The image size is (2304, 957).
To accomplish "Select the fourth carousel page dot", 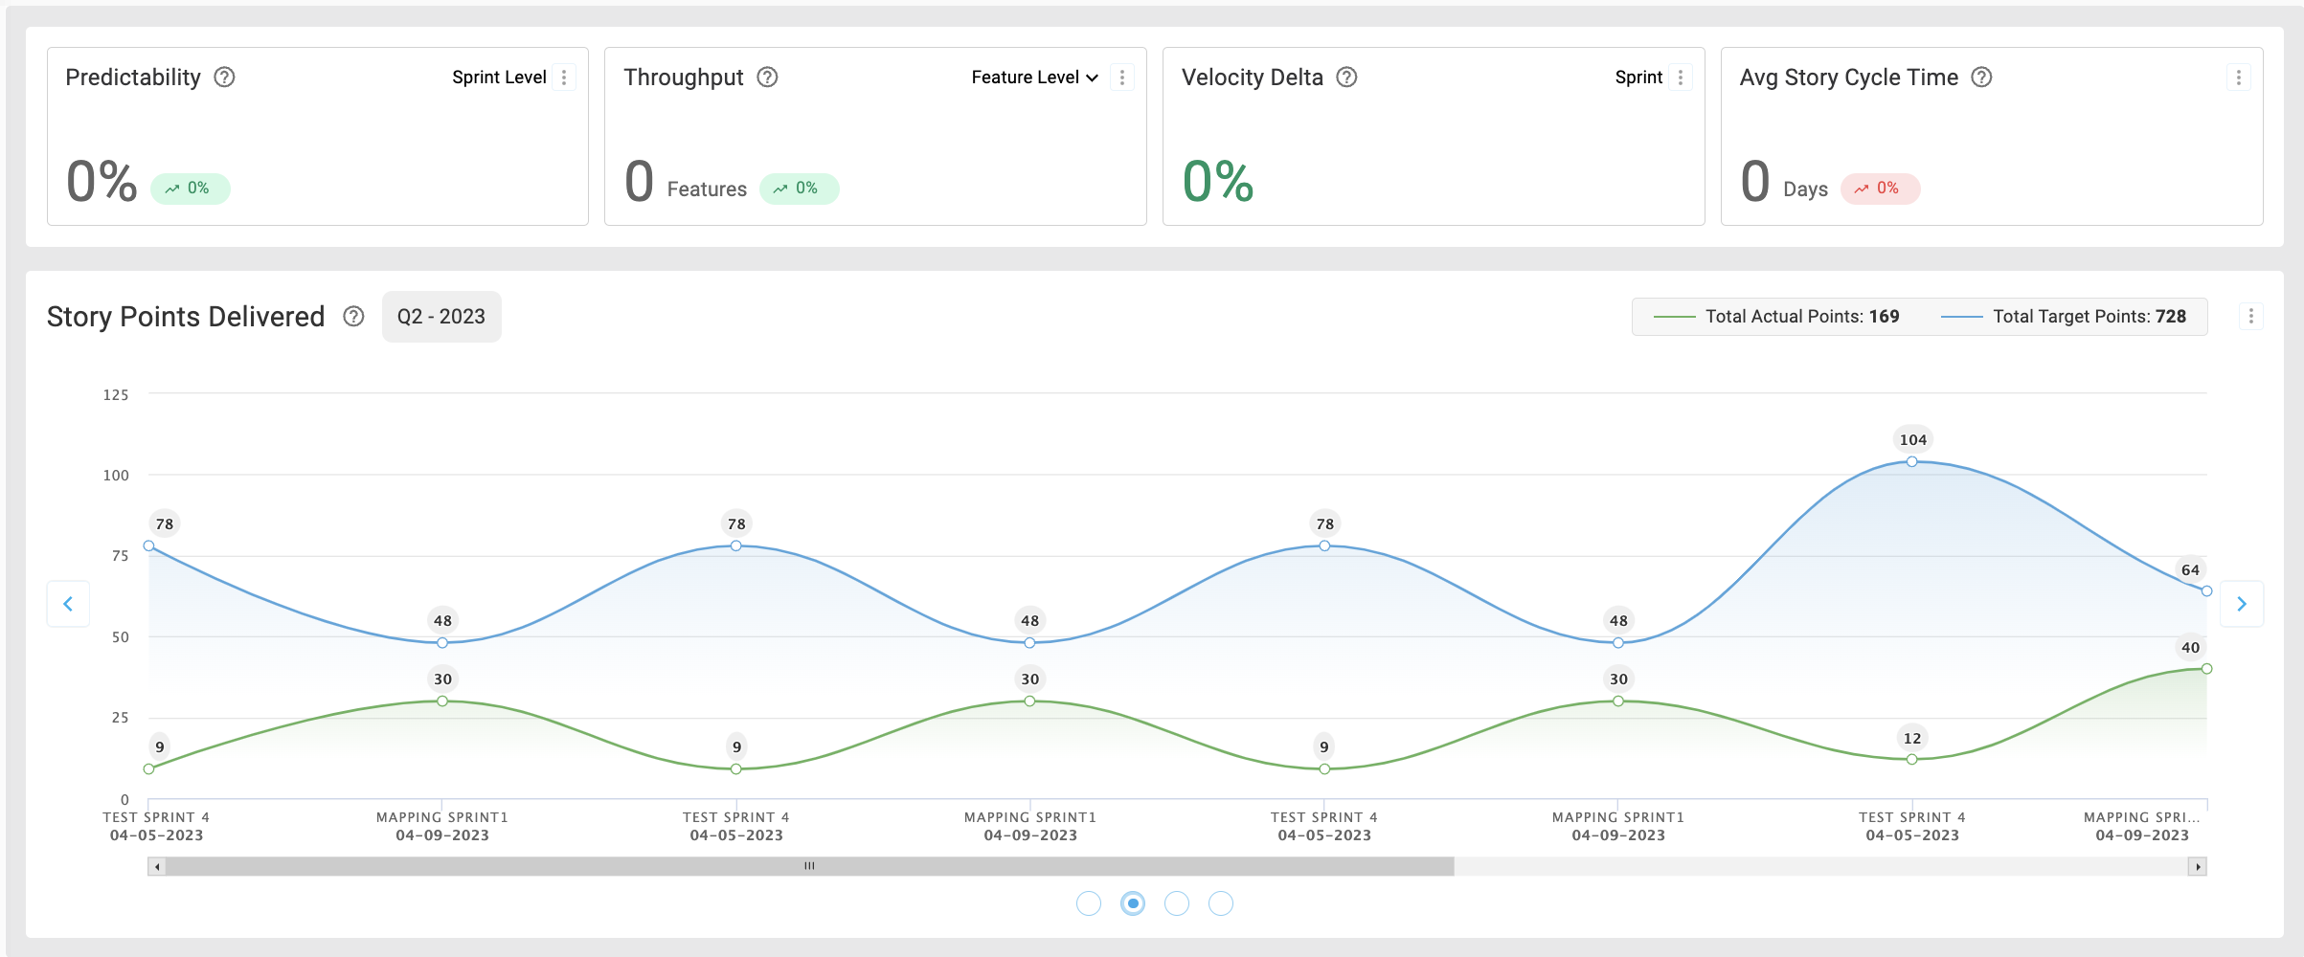I will pos(1221,903).
